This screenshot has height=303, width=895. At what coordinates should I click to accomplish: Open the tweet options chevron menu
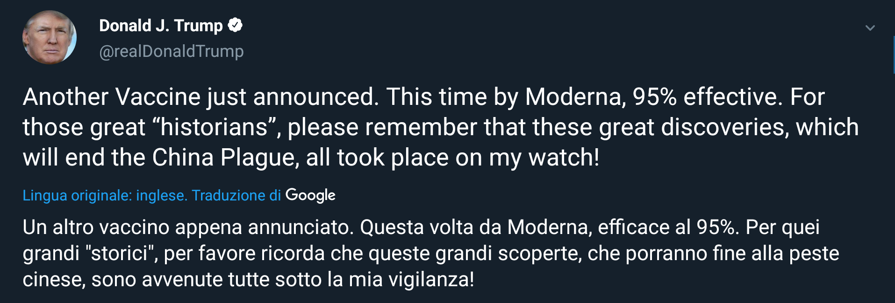point(870,28)
